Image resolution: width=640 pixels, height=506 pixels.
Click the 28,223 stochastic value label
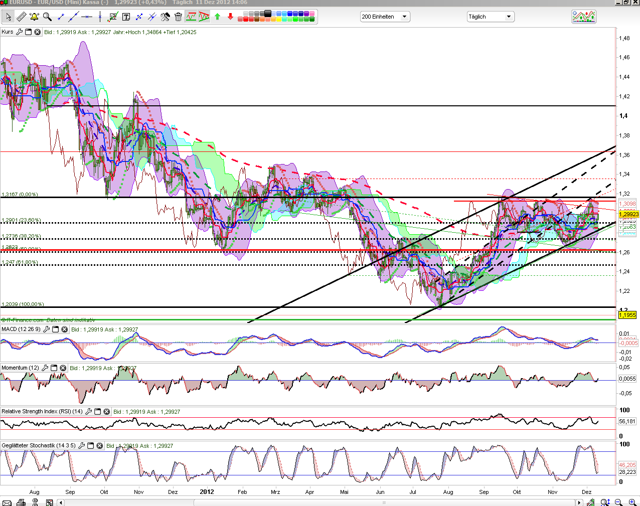[627, 472]
